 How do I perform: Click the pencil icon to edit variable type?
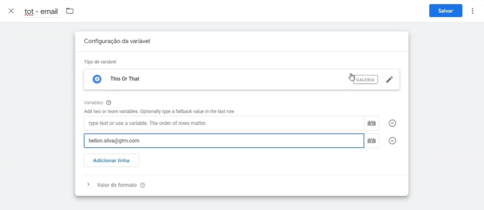[389, 79]
